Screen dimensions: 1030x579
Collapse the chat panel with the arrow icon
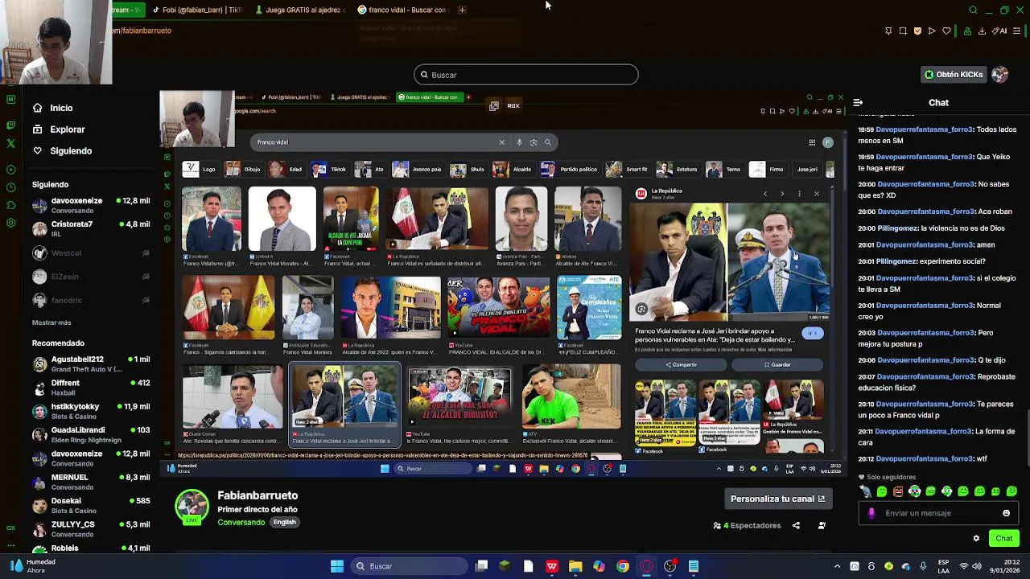858,103
